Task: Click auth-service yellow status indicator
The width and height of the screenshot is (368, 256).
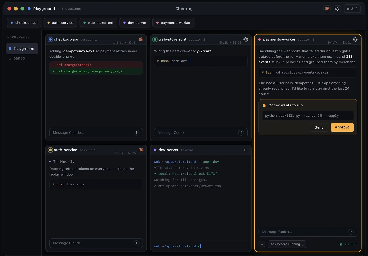Action: click(x=50, y=150)
